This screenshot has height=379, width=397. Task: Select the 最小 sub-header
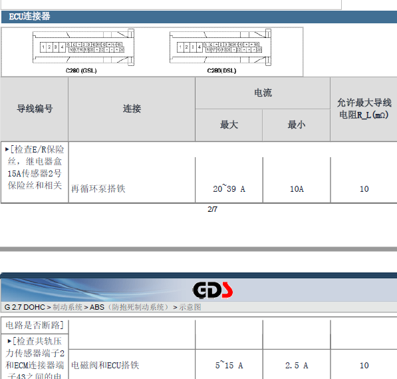(296, 125)
